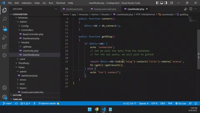Open the Run menu

(51, 3)
